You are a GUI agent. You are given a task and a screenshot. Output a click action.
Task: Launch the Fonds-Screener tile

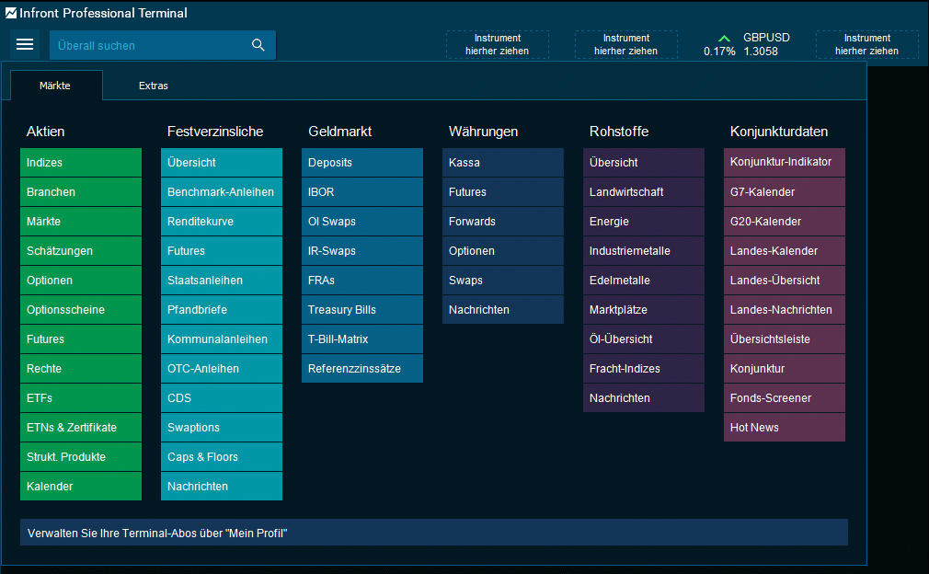[785, 398]
